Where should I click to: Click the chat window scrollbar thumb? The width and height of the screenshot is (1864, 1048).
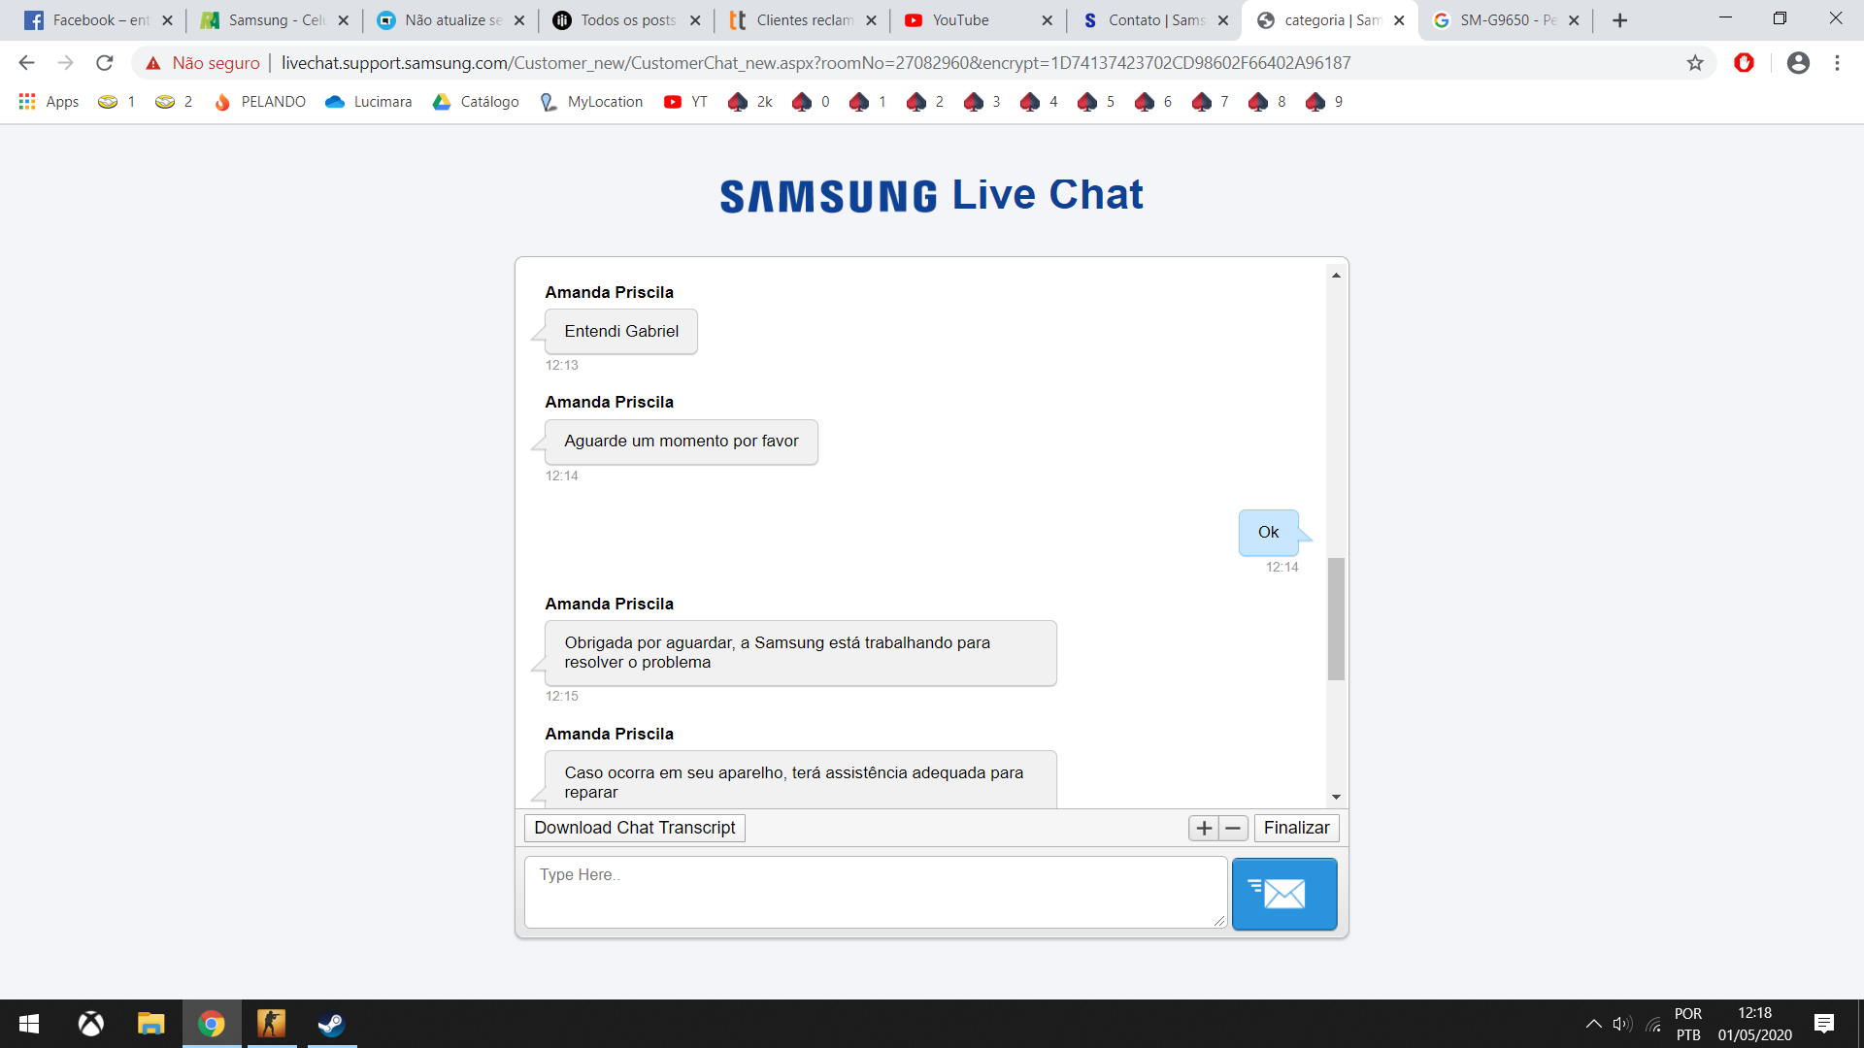pos(1337,619)
